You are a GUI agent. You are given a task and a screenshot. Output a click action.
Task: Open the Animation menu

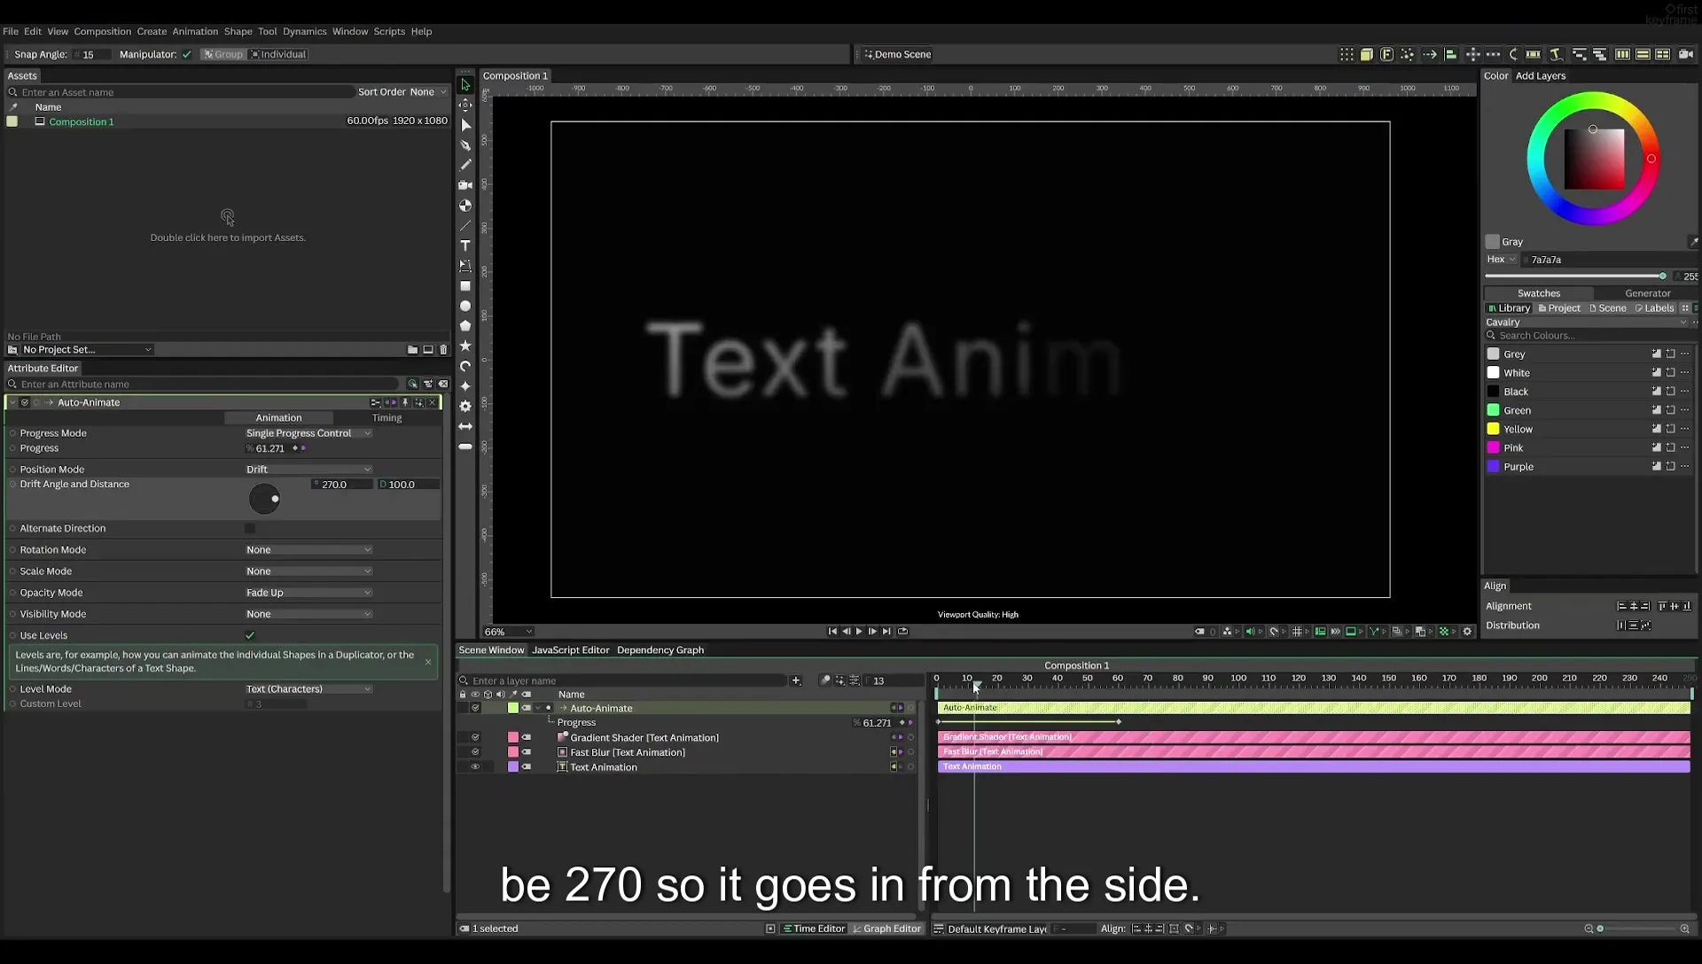[x=195, y=31]
